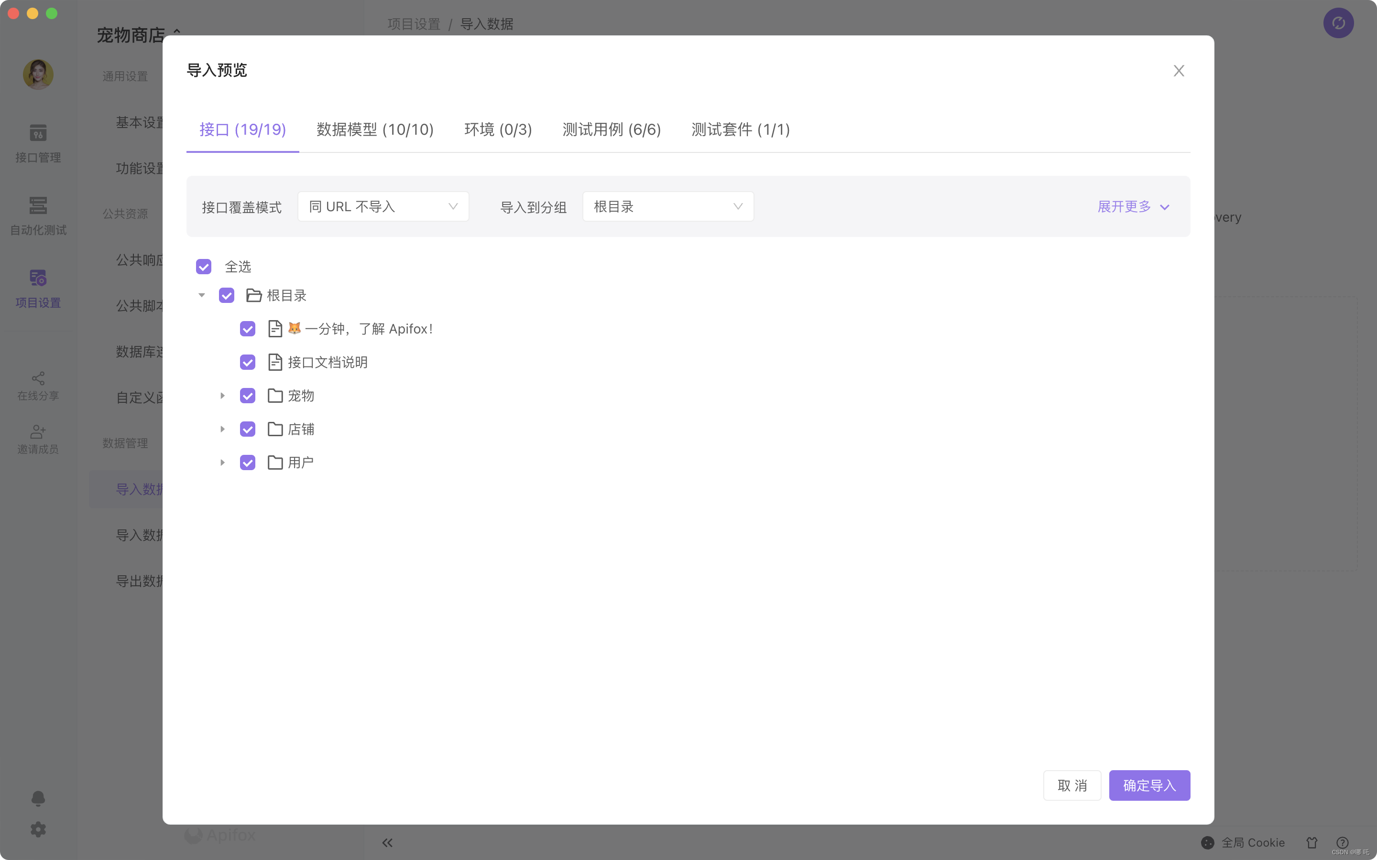1377x860 pixels.
Task: Click the 导入到分组 根目录 dropdown
Action: click(667, 206)
